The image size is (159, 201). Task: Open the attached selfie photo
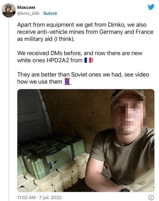tap(86, 140)
